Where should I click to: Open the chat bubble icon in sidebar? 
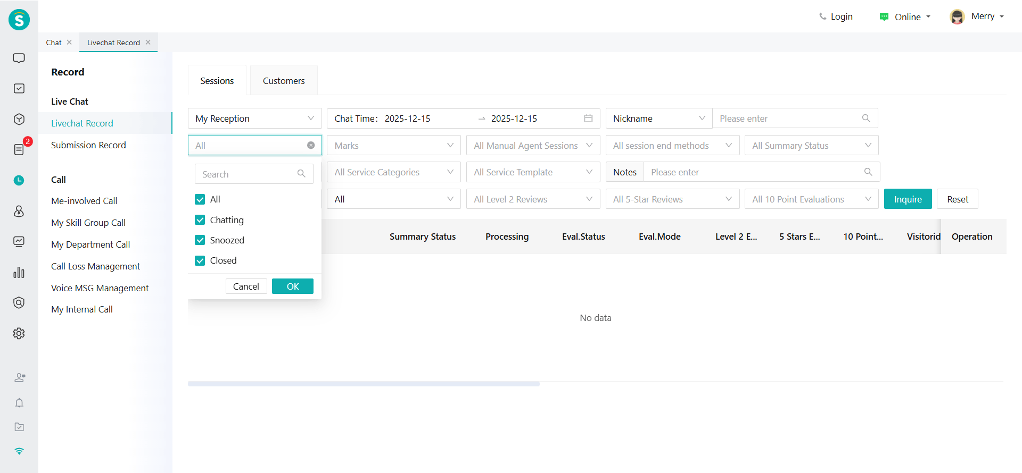pos(19,58)
